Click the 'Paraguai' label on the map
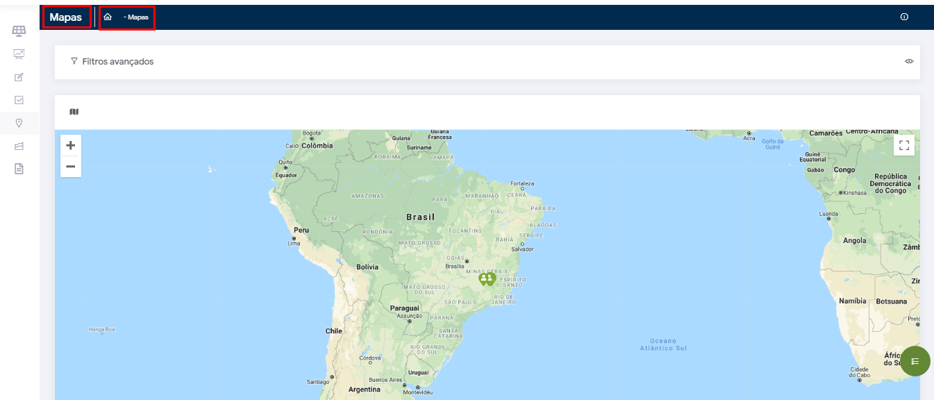Image resolution: width=934 pixels, height=400 pixels. (405, 308)
